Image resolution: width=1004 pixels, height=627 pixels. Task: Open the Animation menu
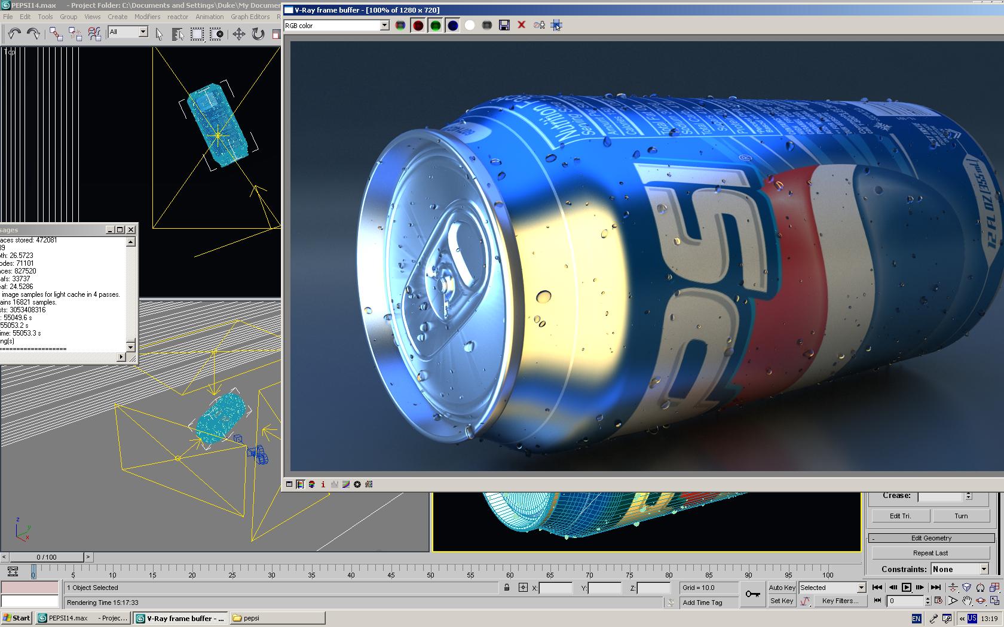pos(209,17)
